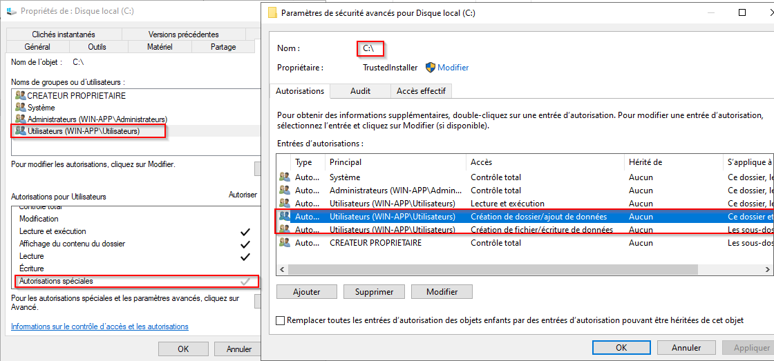This screenshot has height=361, width=774.
Task: Click the user icon of the Lecture et exécution entry
Action: (284, 203)
